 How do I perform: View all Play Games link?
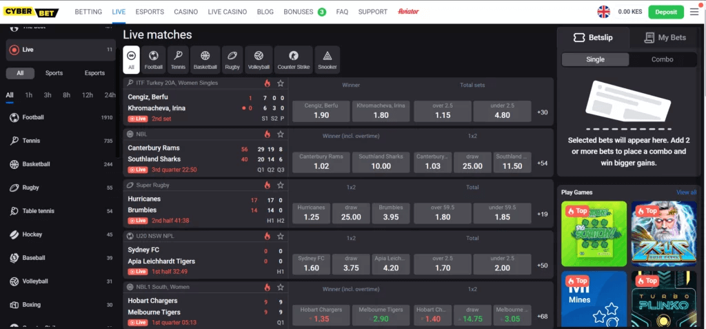(x=686, y=192)
